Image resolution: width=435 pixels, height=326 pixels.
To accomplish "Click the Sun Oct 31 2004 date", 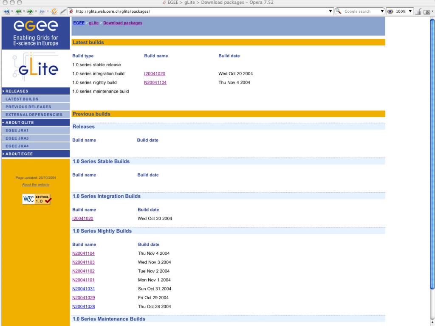I will 155,289.
